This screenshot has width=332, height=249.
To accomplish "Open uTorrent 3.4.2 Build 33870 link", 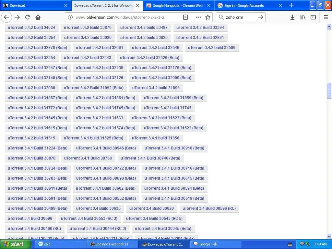I will click(88, 28).
